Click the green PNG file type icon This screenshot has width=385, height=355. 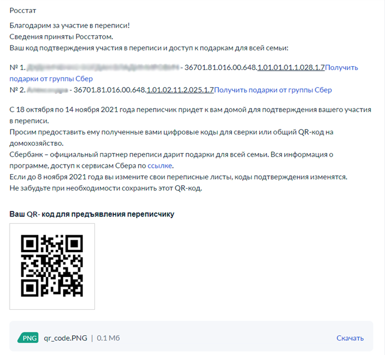28,338
